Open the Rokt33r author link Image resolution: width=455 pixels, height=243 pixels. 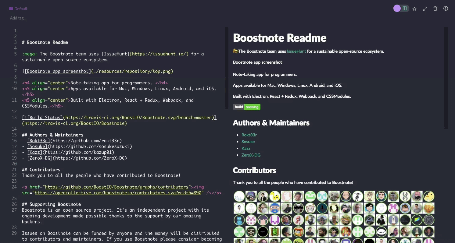[249, 135]
